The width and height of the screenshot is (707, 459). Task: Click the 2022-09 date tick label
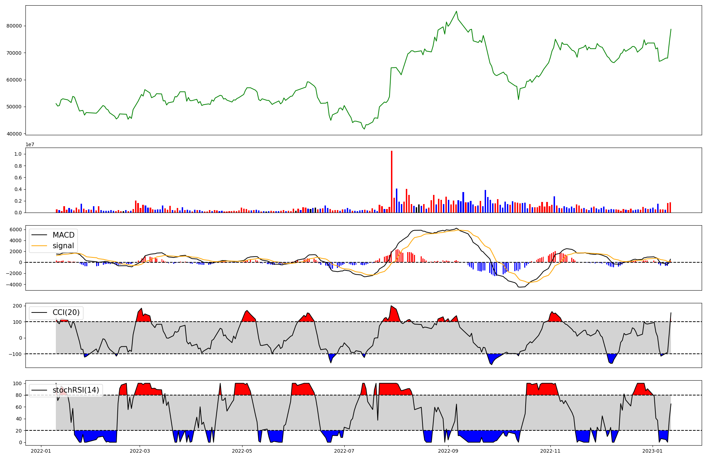point(448,451)
